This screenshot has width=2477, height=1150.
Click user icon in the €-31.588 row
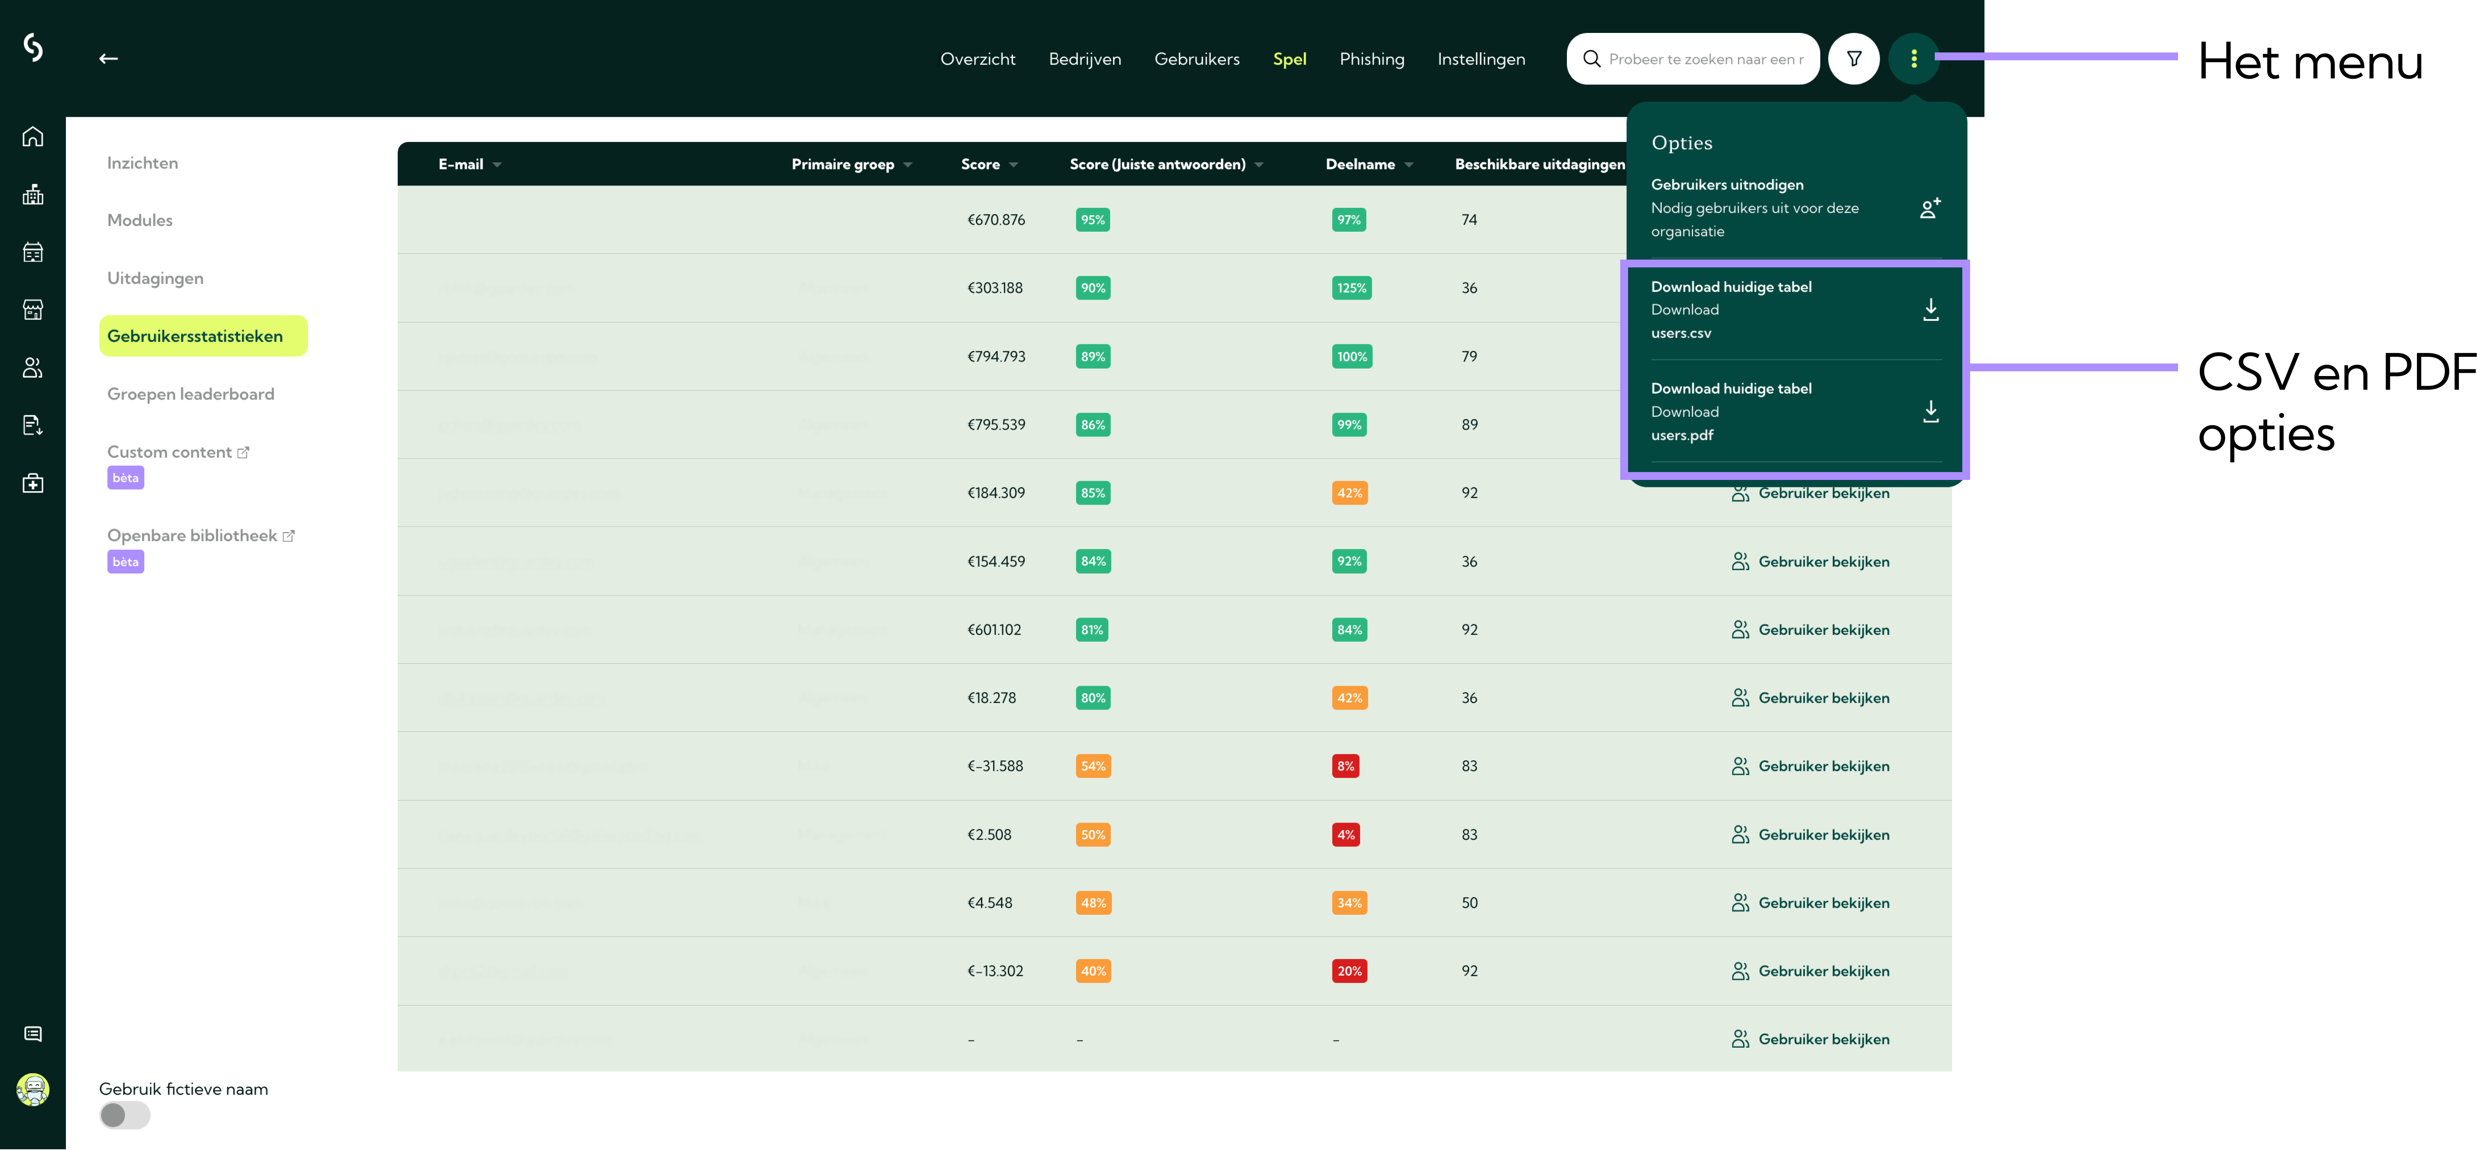pos(1739,766)
